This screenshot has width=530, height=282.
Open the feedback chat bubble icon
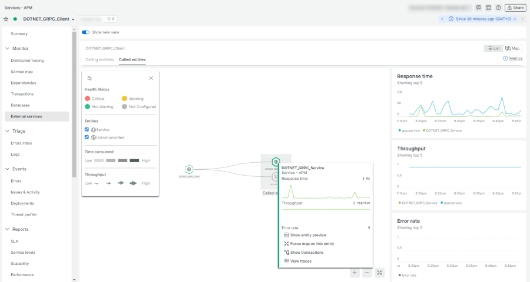point(479,8)
